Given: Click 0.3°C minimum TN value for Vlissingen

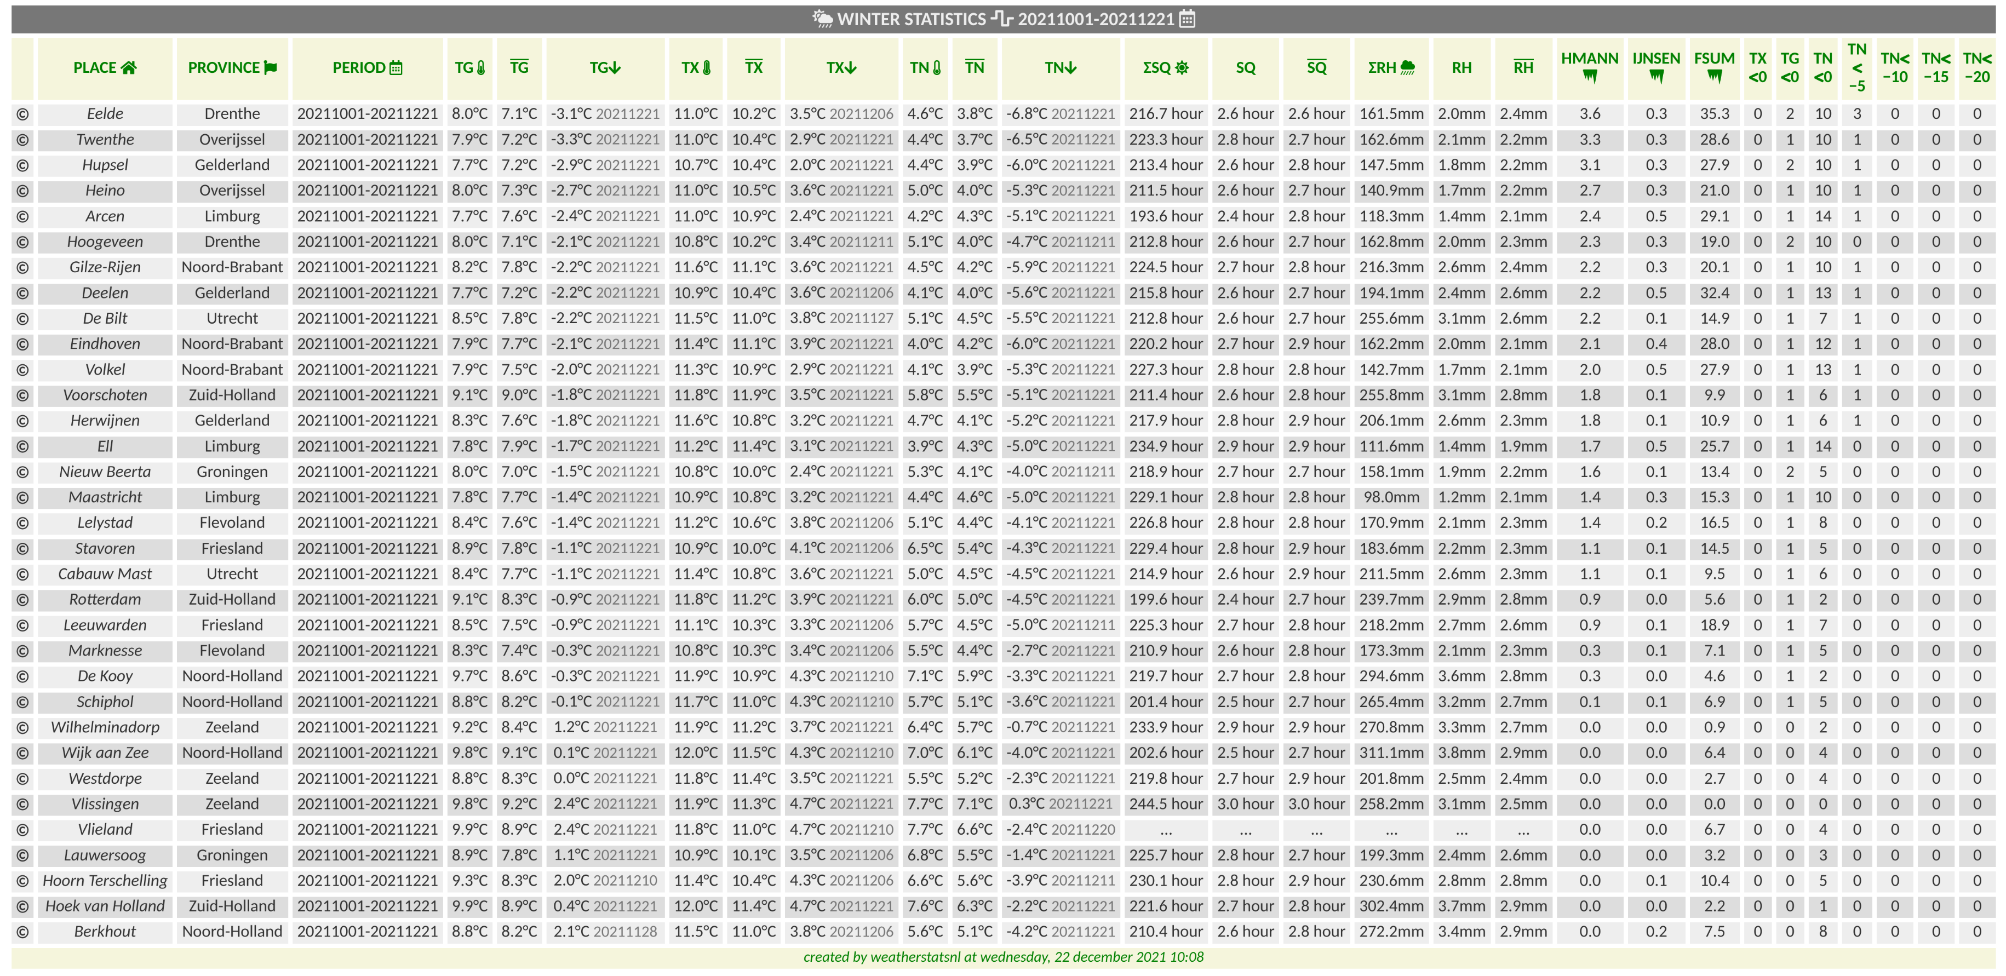Looking at the screenshot, I should click(1028, 804).
